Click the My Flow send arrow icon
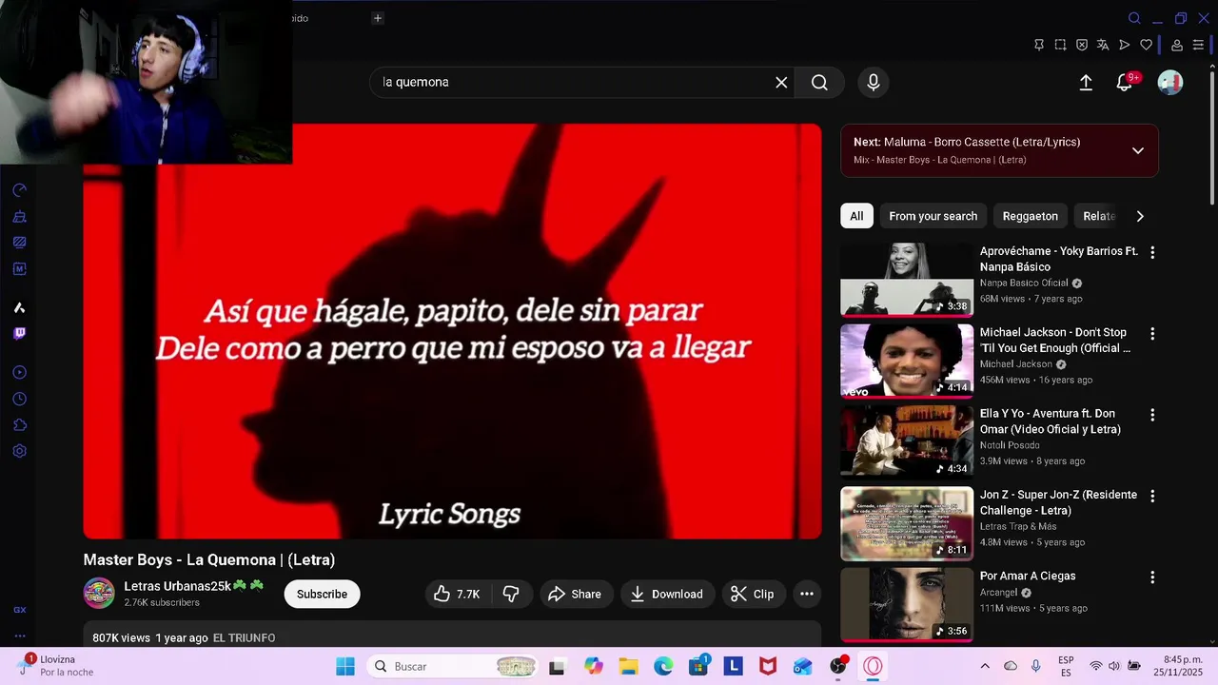Image resolution: width=1218 pixels, height=685 pixels. coord(1125,45)
